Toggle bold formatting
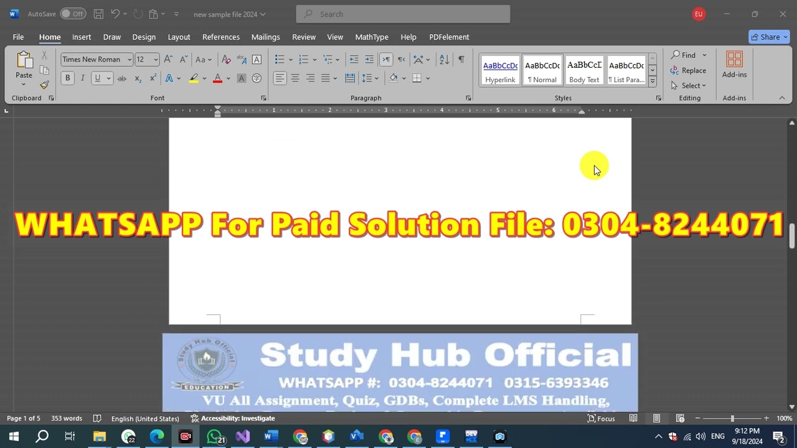The height and width of the screenshot is (448, 797). pyautogui.click(x=67, y=78)
